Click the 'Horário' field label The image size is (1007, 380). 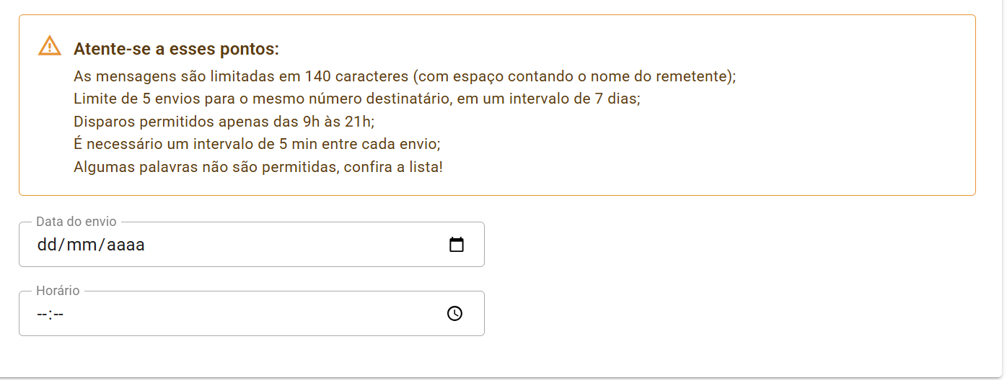click(x=58, y=291)
